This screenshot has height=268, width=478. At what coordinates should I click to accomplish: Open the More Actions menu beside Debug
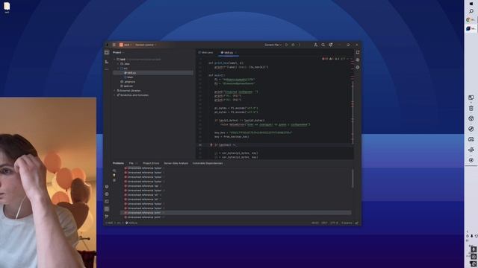(299, 45)
